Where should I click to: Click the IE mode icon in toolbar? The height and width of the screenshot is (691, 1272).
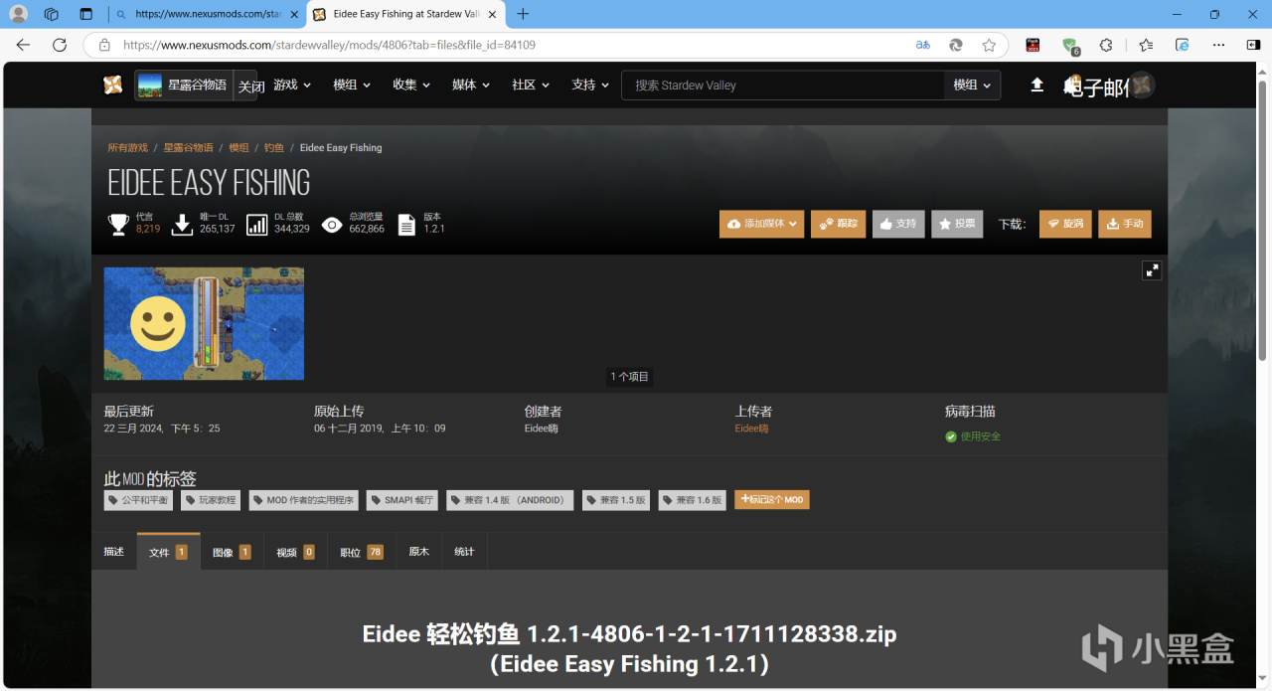(1183, 45)
